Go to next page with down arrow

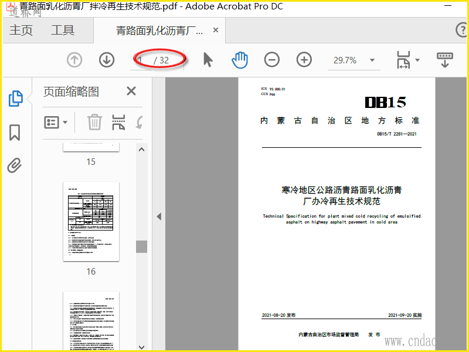click(107, 60)
